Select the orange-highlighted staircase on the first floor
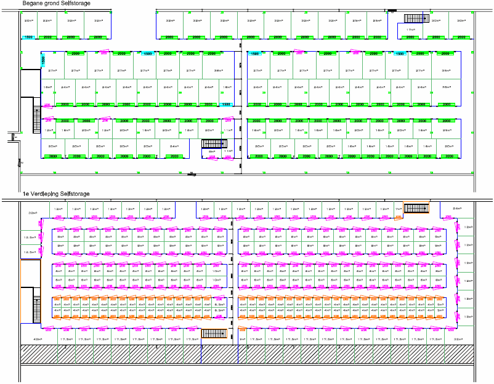 pos(417,206)
